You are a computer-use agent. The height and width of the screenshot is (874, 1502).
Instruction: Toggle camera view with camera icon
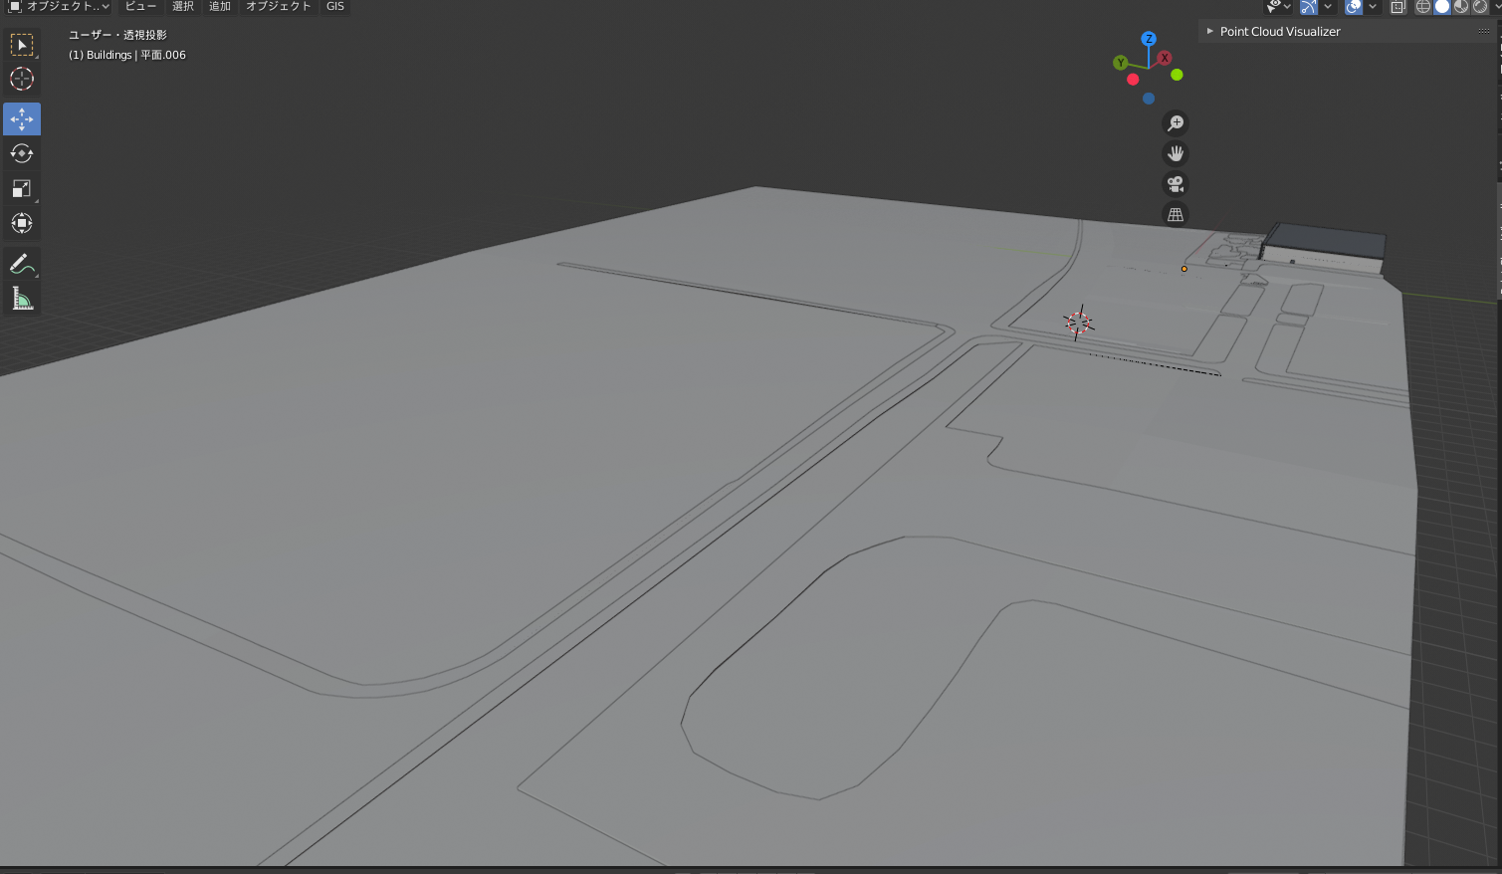[1176, 184]
